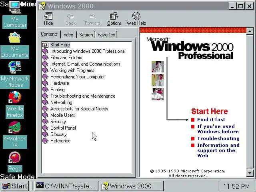Switch to the Search tab
256x192 pixels.
click(x=86, y=35)
